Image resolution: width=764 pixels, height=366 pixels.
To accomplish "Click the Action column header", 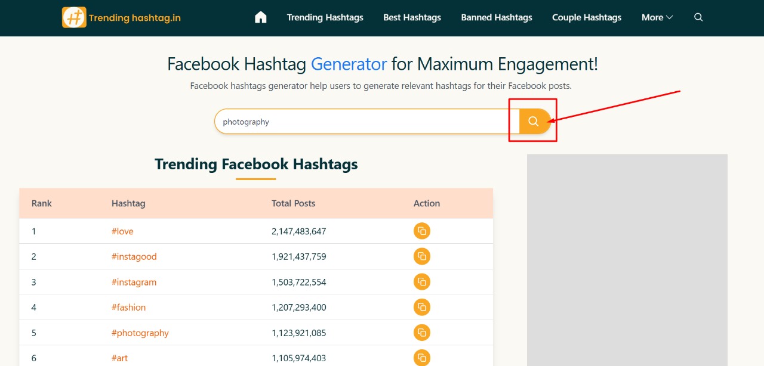I will tap(427, 203).
